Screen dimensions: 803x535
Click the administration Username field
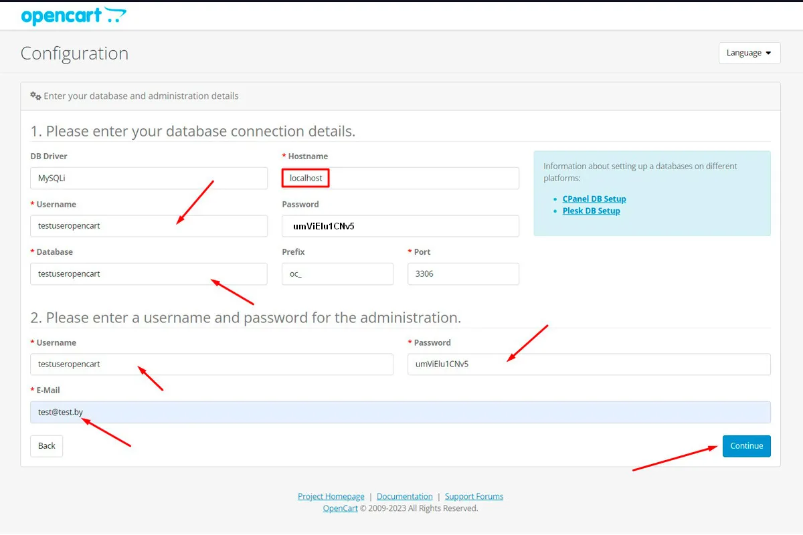(x=211, y=364)
